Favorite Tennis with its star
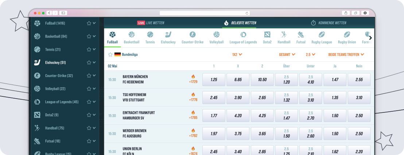 point(89,49)
